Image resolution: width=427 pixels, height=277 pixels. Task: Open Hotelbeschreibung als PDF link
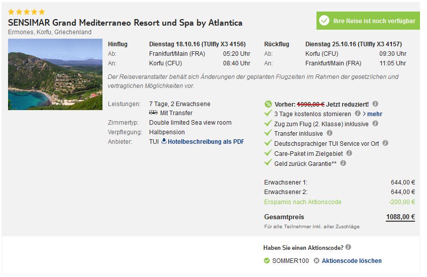205,141
